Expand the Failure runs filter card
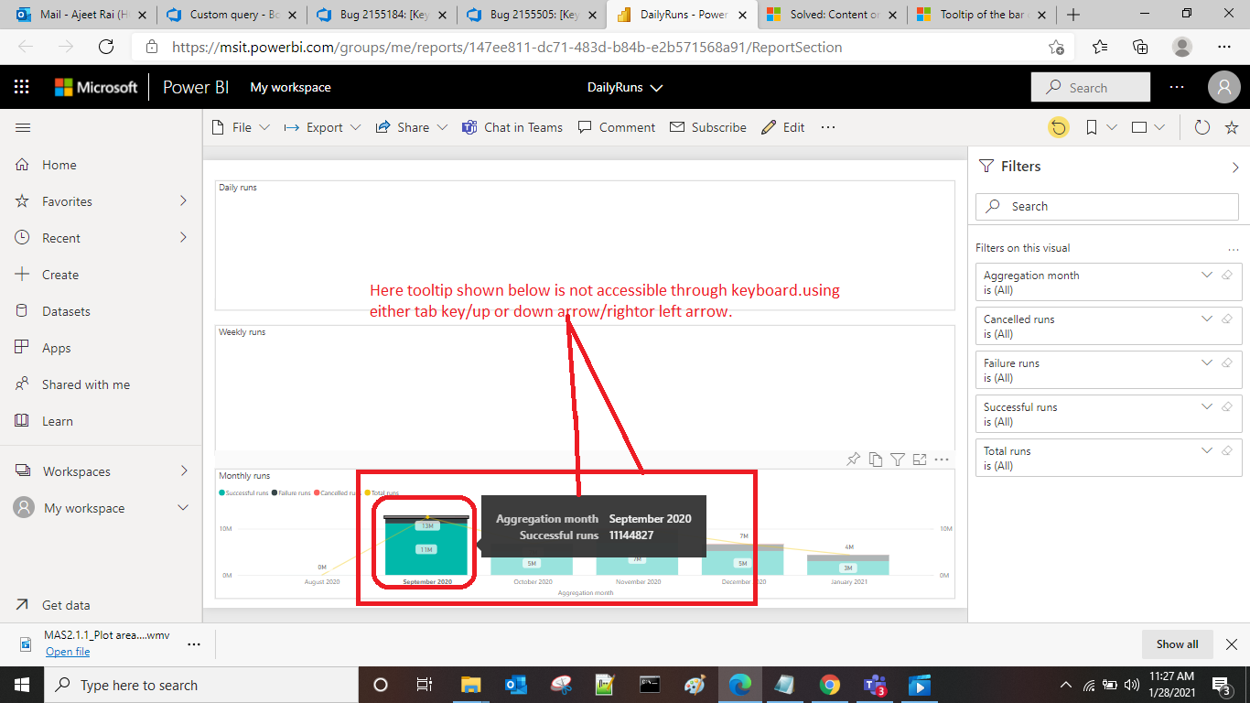1250x703 pixels. (1206, 362)
